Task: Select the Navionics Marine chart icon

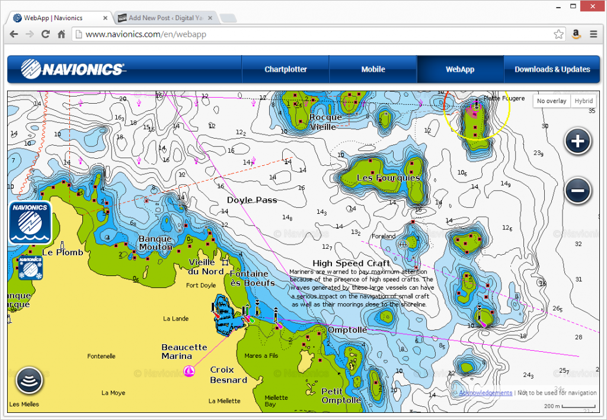Action: (x=29, y=222)
